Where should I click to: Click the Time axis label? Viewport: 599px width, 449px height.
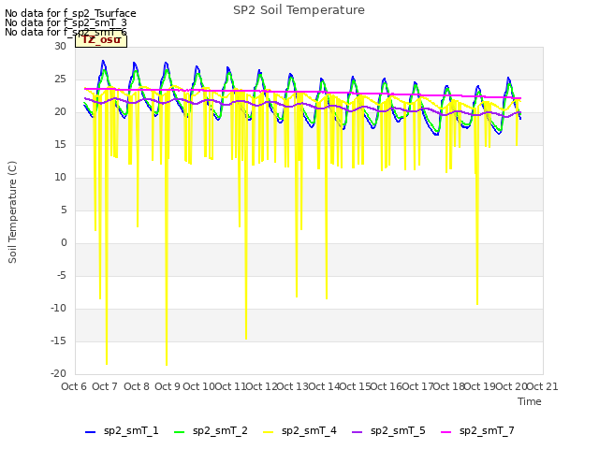tap(530, 401)
